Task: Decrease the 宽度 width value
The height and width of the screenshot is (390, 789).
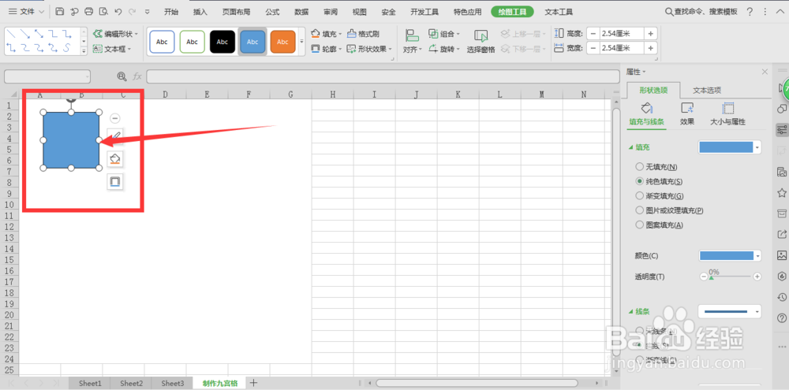Action: click(x=593, y=48)
